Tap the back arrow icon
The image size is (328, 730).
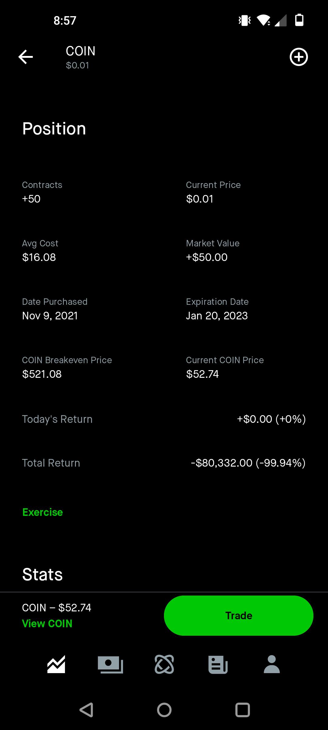(26, 57)
